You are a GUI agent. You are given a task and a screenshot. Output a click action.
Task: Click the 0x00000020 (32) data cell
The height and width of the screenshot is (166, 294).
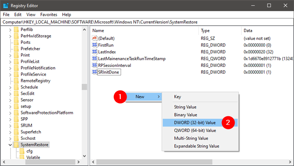pos(258,52)
